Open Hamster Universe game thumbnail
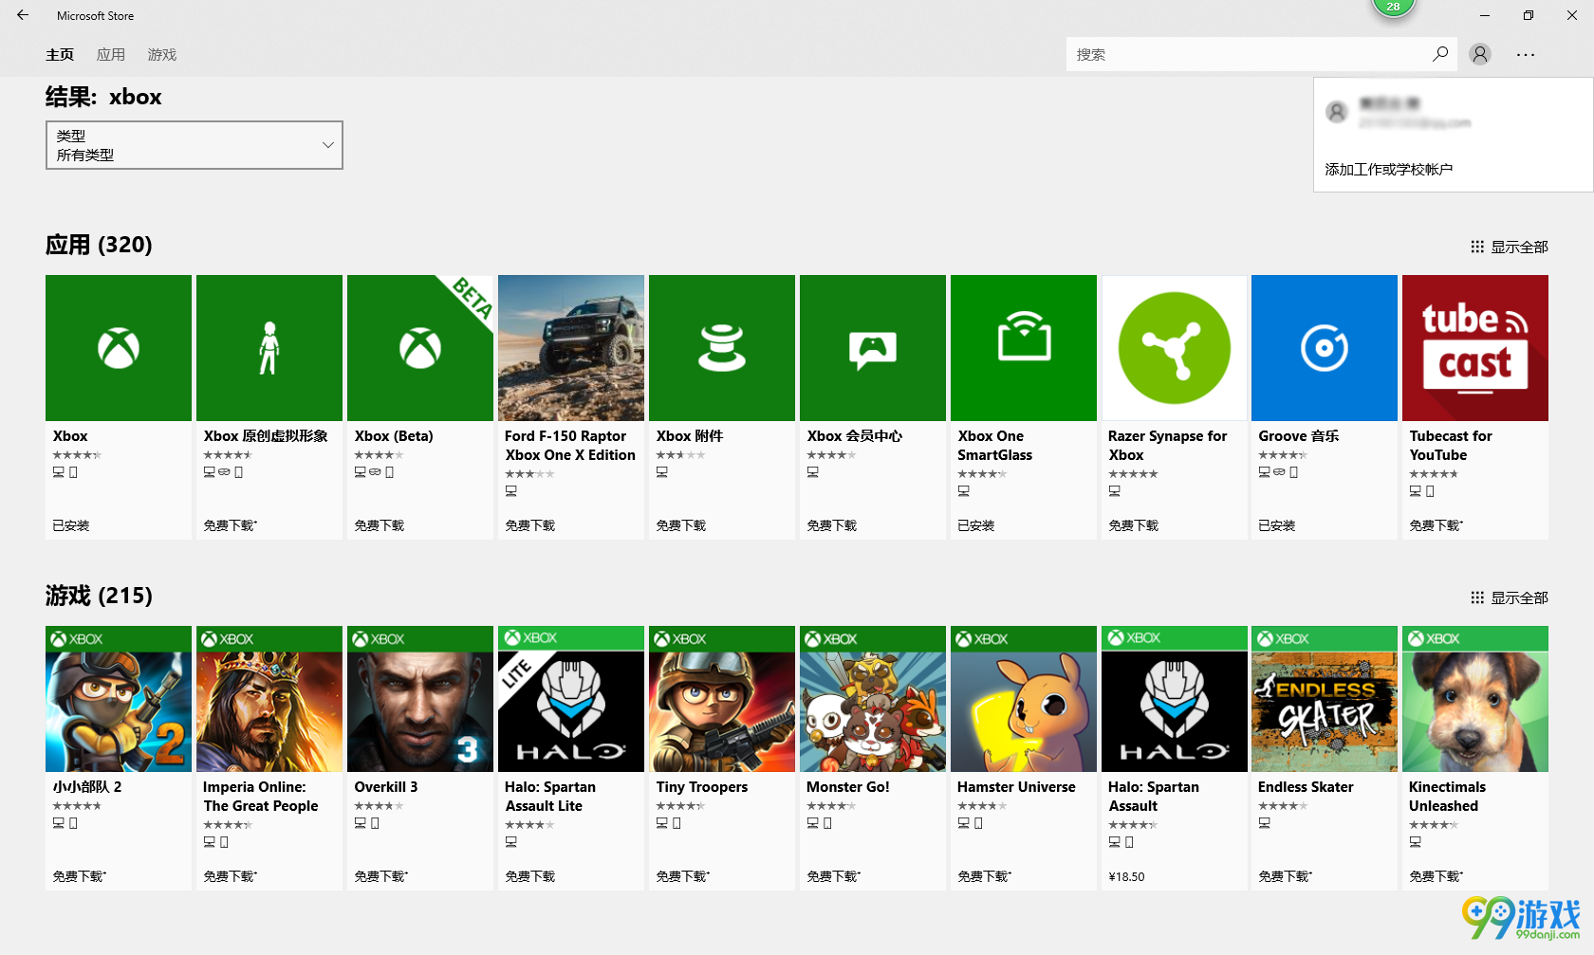Image resolution: width=1594 pixels, height=955 pixels. coord(1024,699)
